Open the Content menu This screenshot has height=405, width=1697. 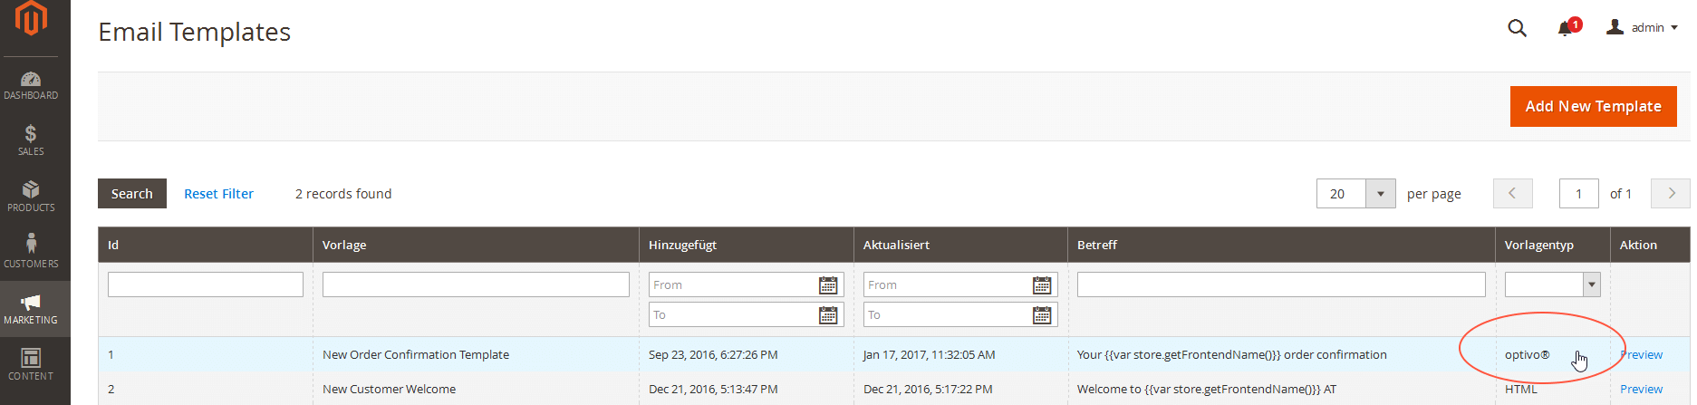coord(31,364)
